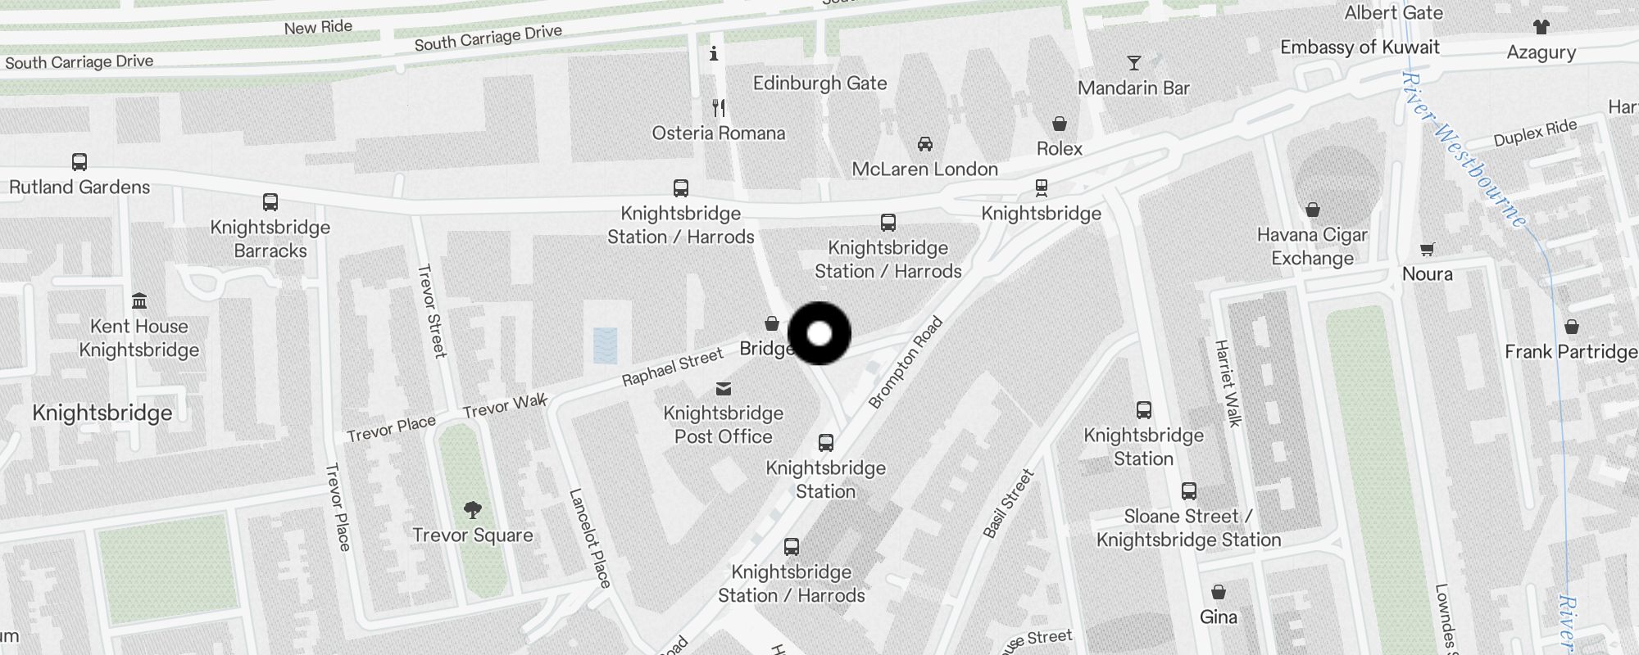Click the Brompton Road street label

tap(906, 362)
